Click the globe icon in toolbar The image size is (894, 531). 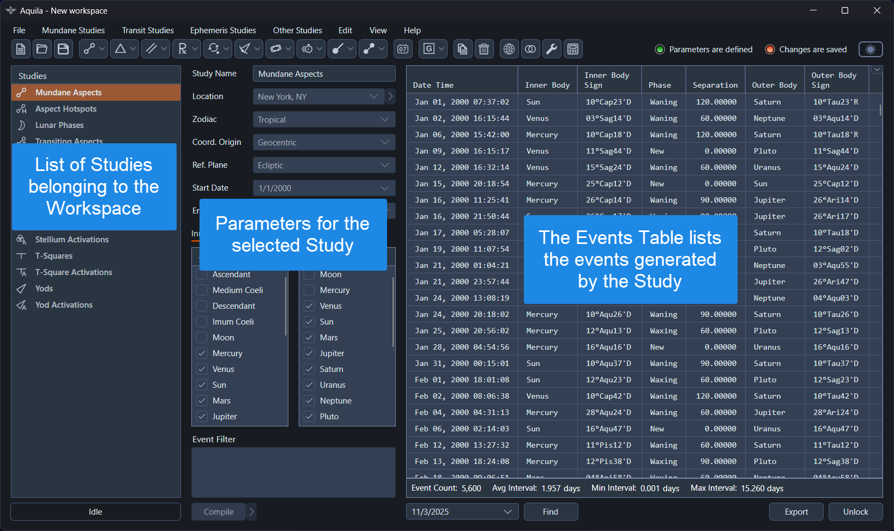[x=509, y=49]
